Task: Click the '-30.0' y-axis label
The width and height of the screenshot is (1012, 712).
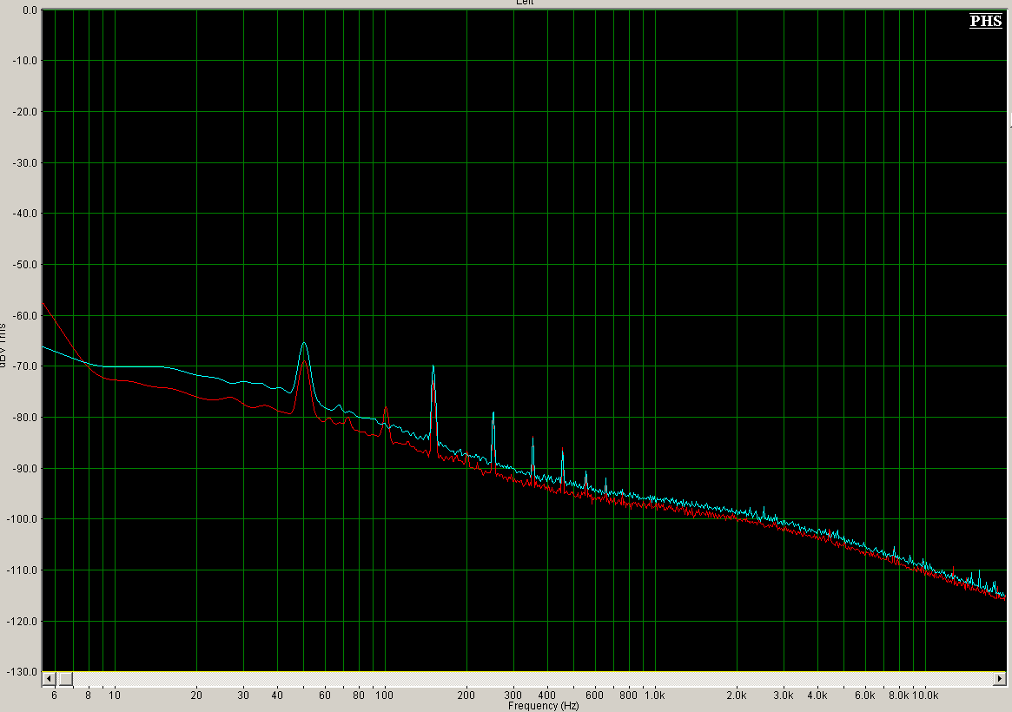Action: 25,163
